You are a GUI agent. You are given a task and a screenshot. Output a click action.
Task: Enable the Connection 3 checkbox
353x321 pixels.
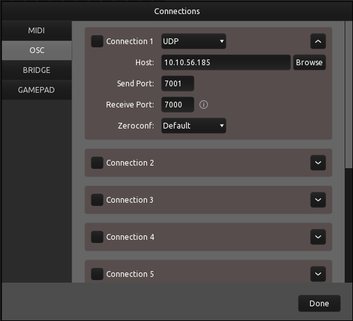point(97,200)
